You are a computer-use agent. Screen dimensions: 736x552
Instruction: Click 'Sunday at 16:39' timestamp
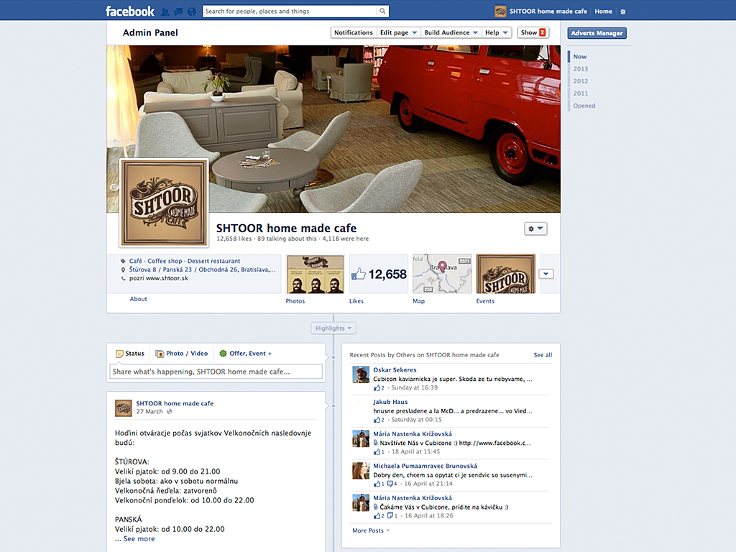point(415,387)
